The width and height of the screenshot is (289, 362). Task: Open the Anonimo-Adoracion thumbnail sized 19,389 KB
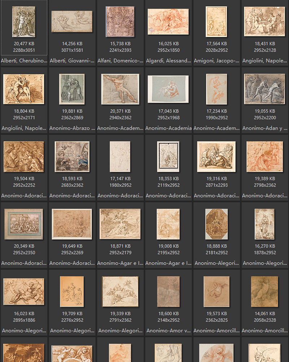point(264,156)
